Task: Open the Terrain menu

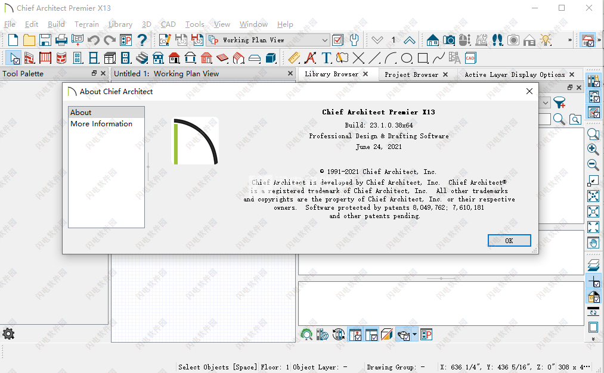Action: point(86,24)
